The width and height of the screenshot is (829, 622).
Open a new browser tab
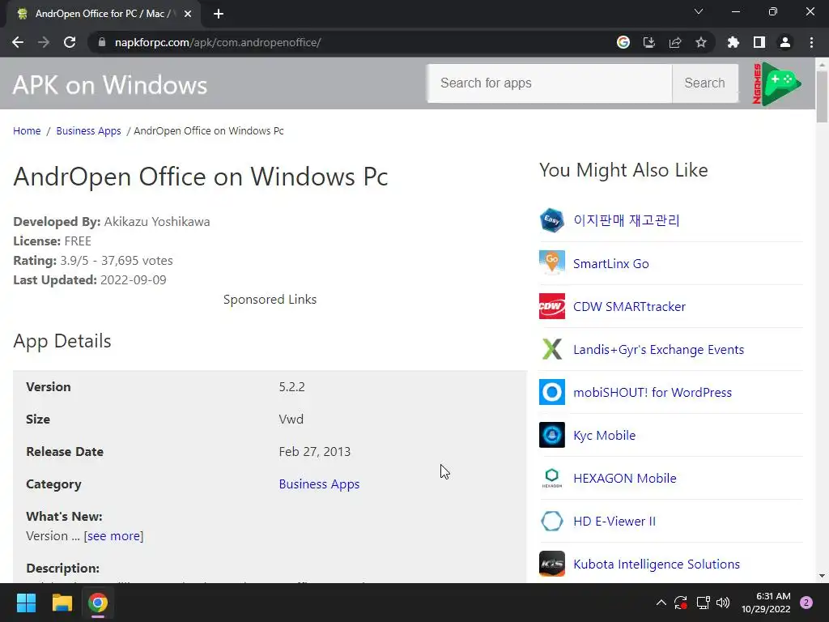click(219, 14)
